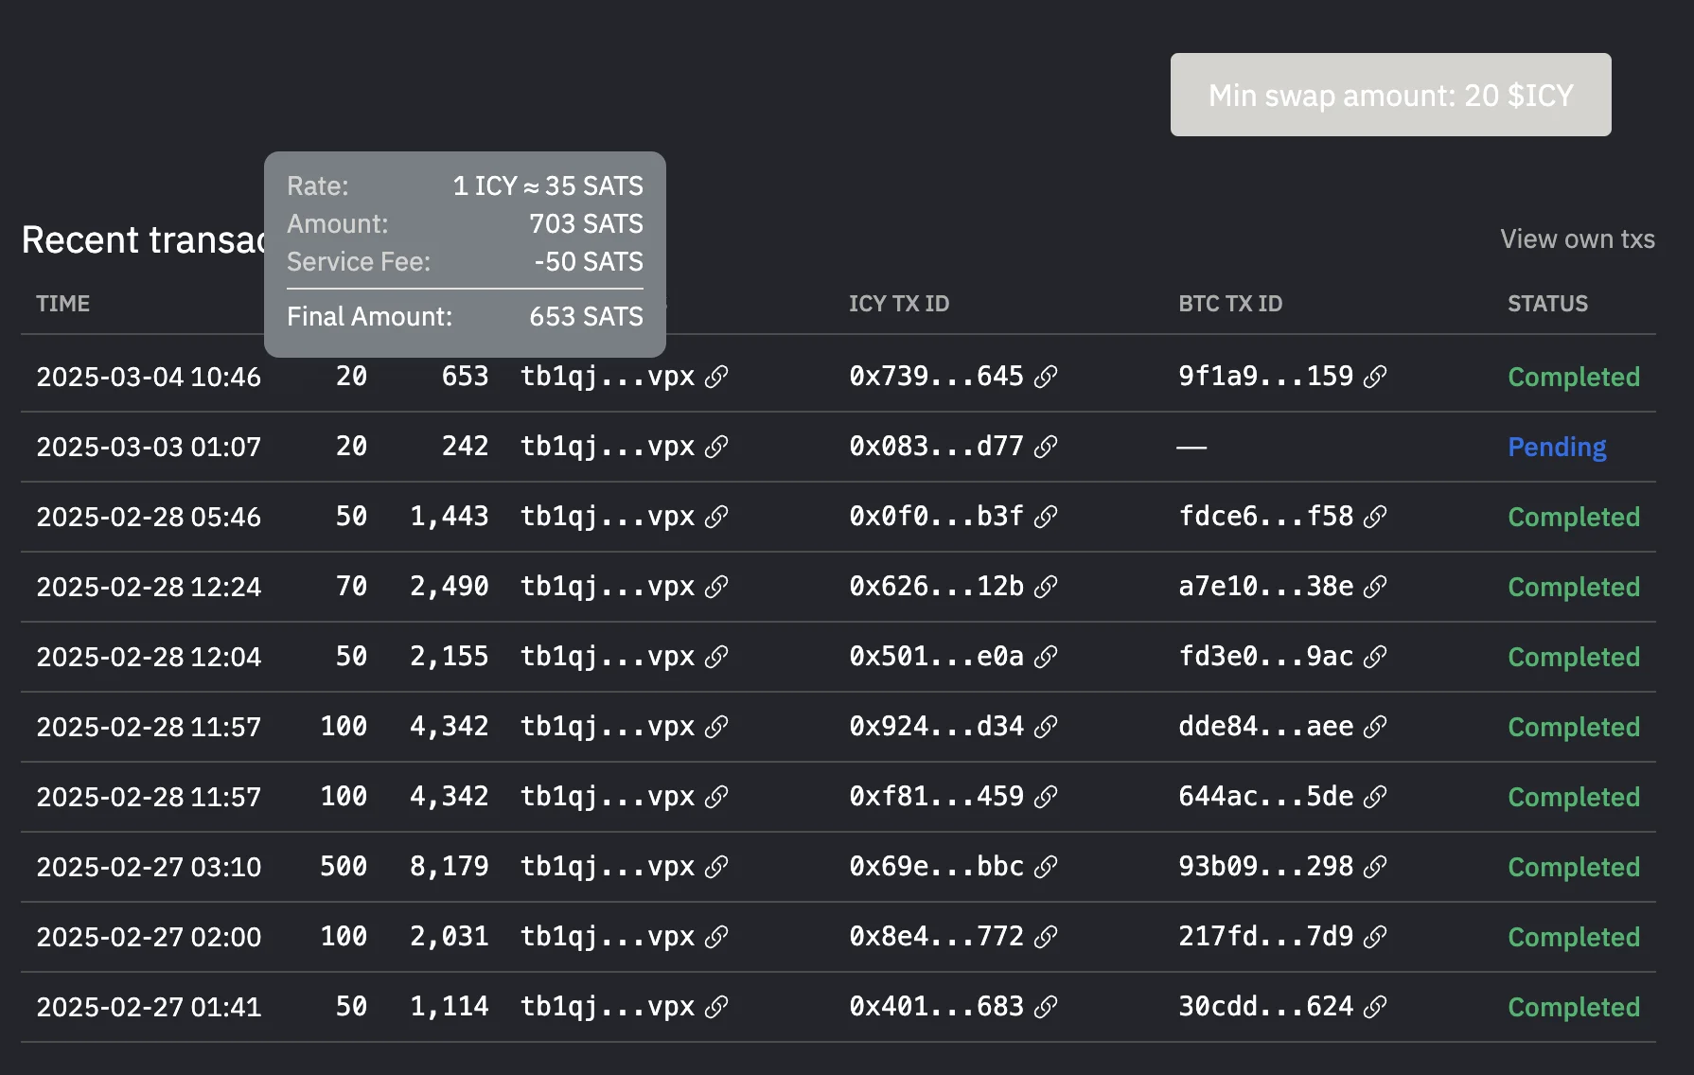The height and width of the screenshot is (1075, 1694).
Task: Click the BTC TX ID column header
Action: (x=1230, y=304)
